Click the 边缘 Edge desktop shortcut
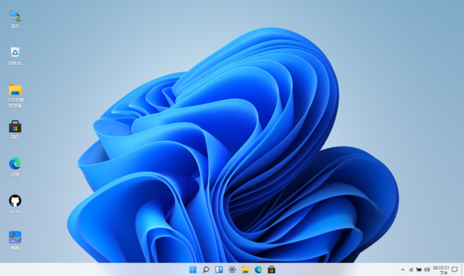This screenshot has width=464, height=276. 15,167
